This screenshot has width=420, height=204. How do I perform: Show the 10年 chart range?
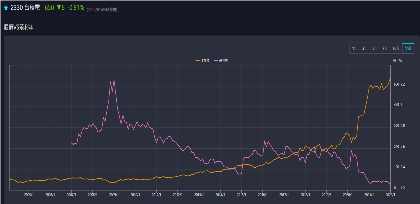coord(396,48)
